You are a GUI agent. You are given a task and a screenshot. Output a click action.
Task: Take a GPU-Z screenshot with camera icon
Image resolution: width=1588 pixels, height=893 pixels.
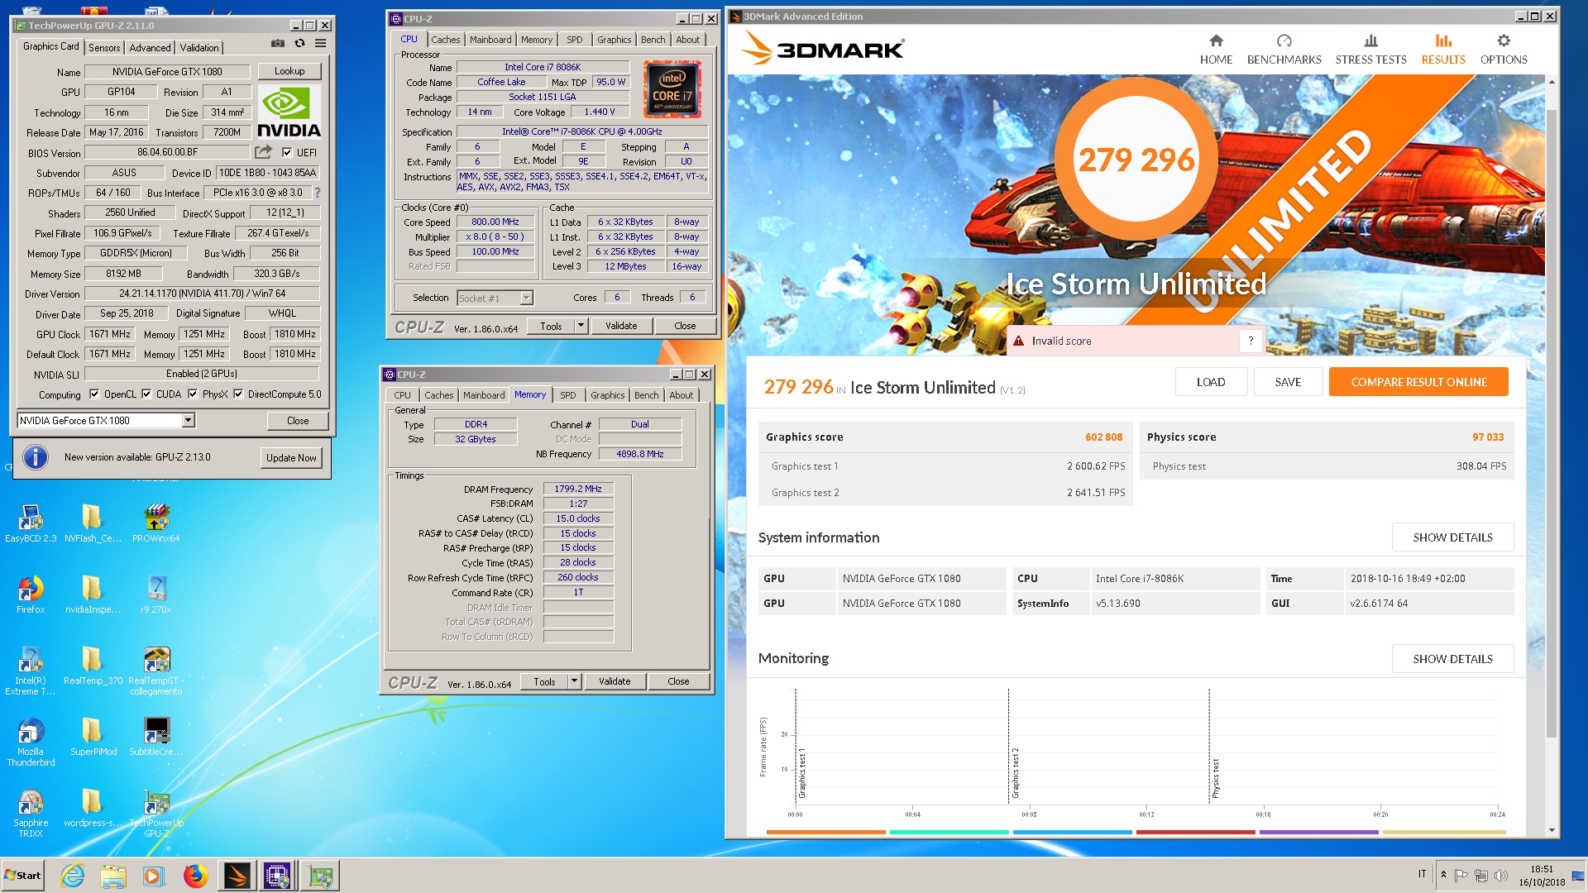click(278, 43)
